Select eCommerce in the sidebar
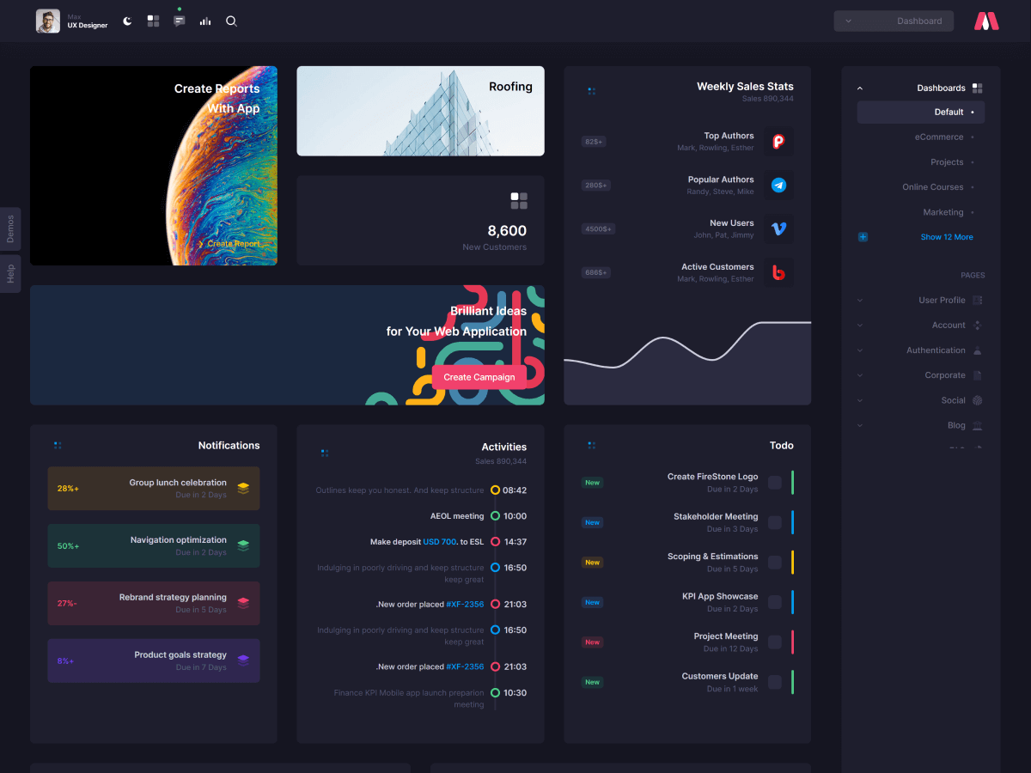The image size is (1031, 773). coord(939,137)
